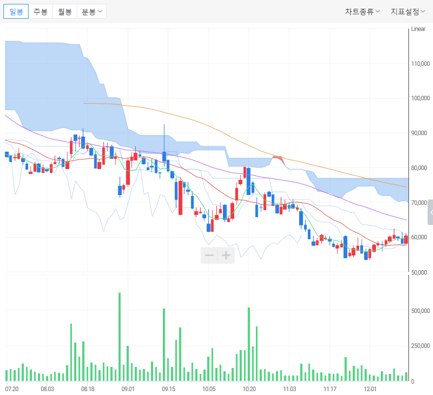Click the 12.01 date label
Screen dimensions: 433x395
(x=370, y=389)
